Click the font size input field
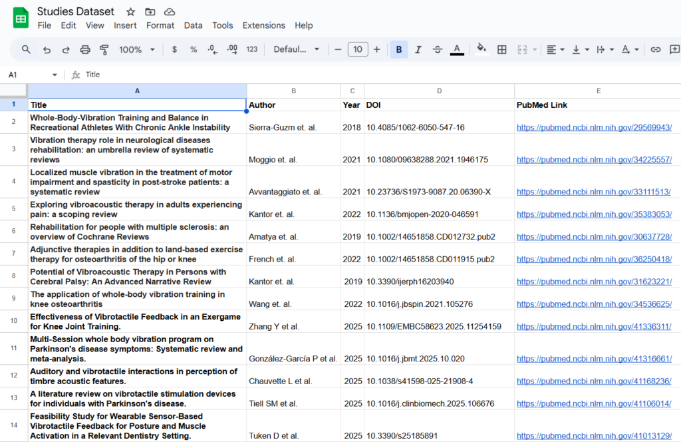The height and width of the screenshot is (442, 681). pos(358,49)
